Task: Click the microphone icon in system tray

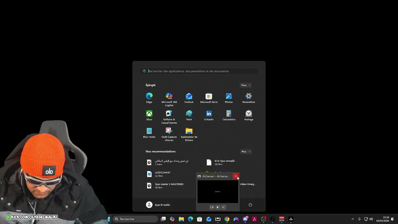Action: tap(359, 219)
